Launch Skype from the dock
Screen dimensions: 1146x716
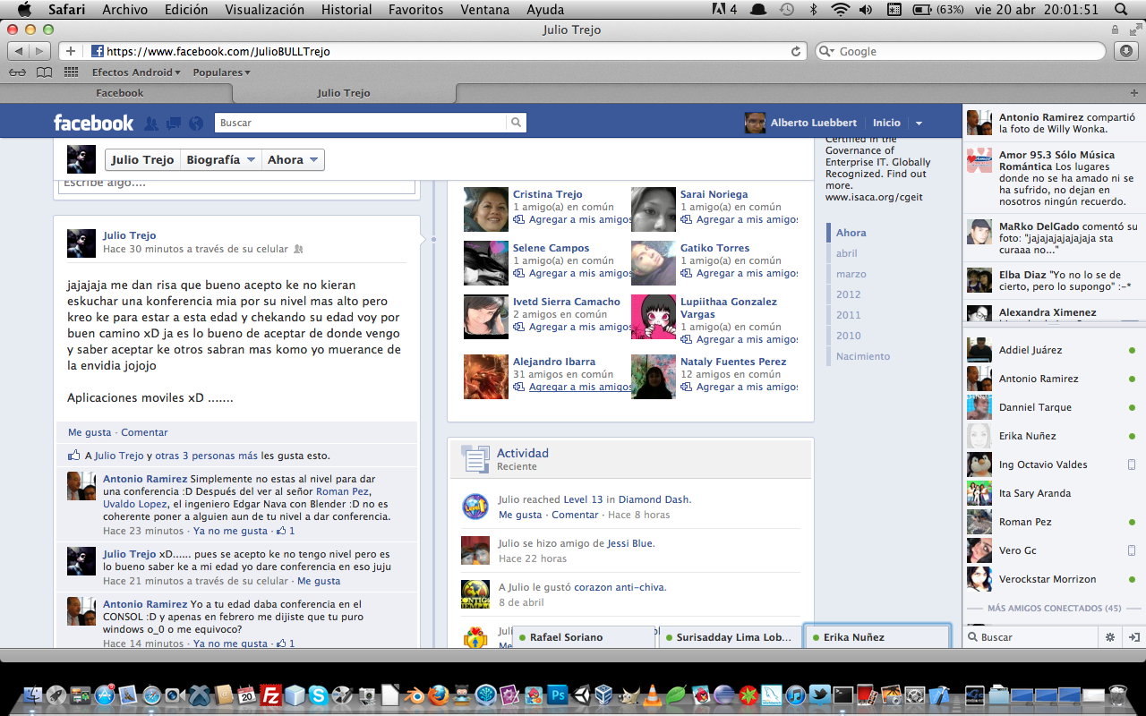tap(318, 695)
